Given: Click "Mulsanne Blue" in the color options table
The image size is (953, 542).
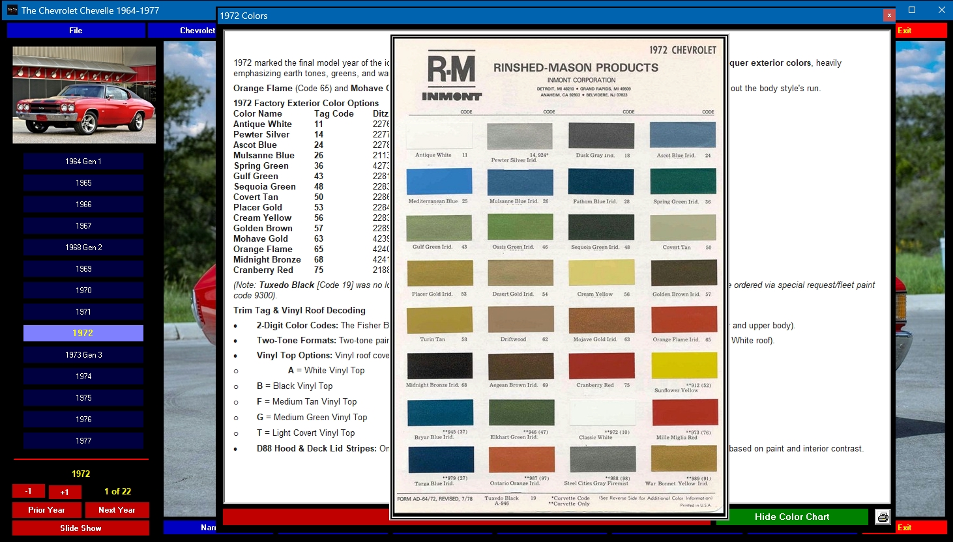Looking at the screenshot, I should click(264, 156).
